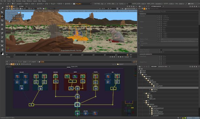
Task: Jump to first frame in timeline controls
Action: [x=110, y=57]
